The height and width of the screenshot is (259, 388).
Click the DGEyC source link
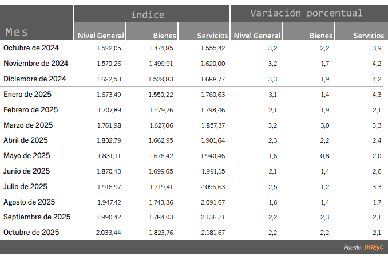point(374,248)
